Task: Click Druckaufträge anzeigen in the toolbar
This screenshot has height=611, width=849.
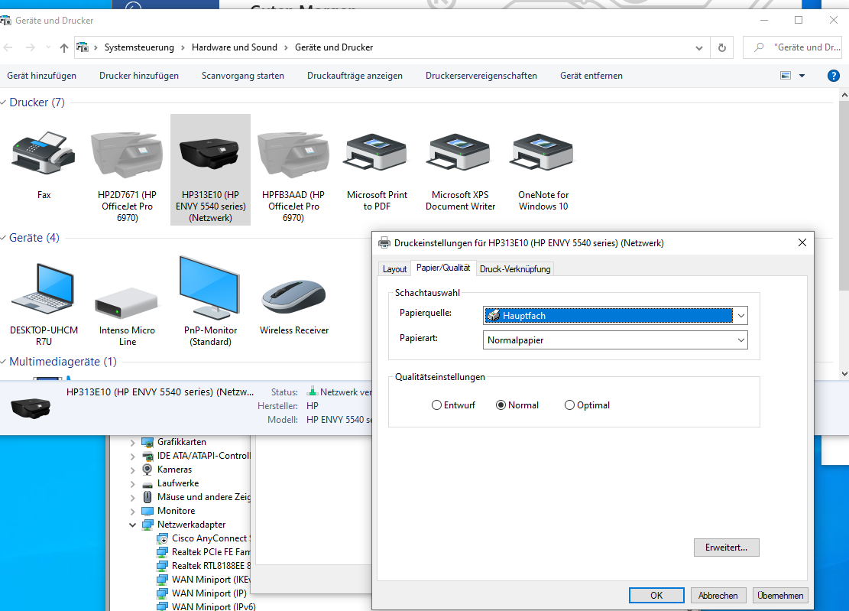Action: click(355, 76)
